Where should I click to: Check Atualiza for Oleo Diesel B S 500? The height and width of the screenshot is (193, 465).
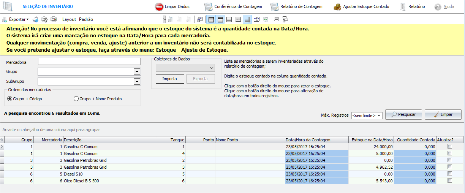click(450, 181)
